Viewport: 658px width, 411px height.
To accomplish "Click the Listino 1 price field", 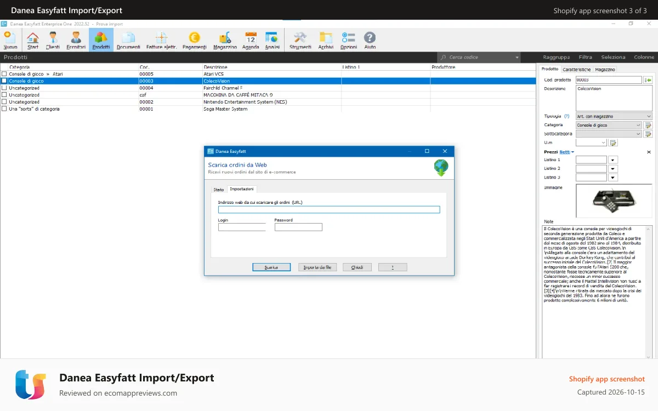I will (591, 160).
